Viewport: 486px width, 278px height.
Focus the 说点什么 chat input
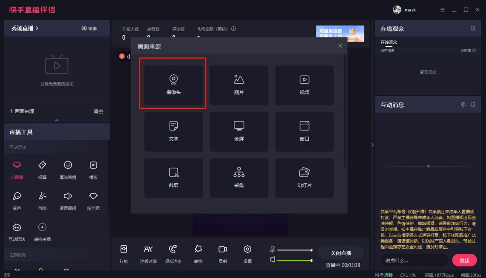pyautogui.click(x=414, y=260)
